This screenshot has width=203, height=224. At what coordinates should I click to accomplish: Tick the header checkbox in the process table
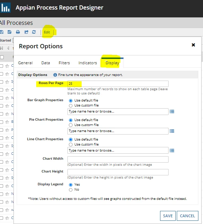[2, 57]
